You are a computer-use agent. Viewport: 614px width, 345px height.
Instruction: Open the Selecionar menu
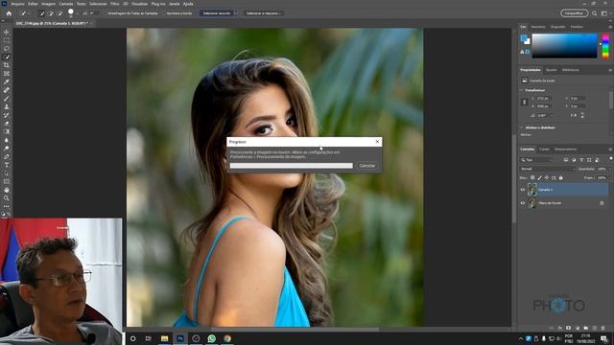coord(98,4)
